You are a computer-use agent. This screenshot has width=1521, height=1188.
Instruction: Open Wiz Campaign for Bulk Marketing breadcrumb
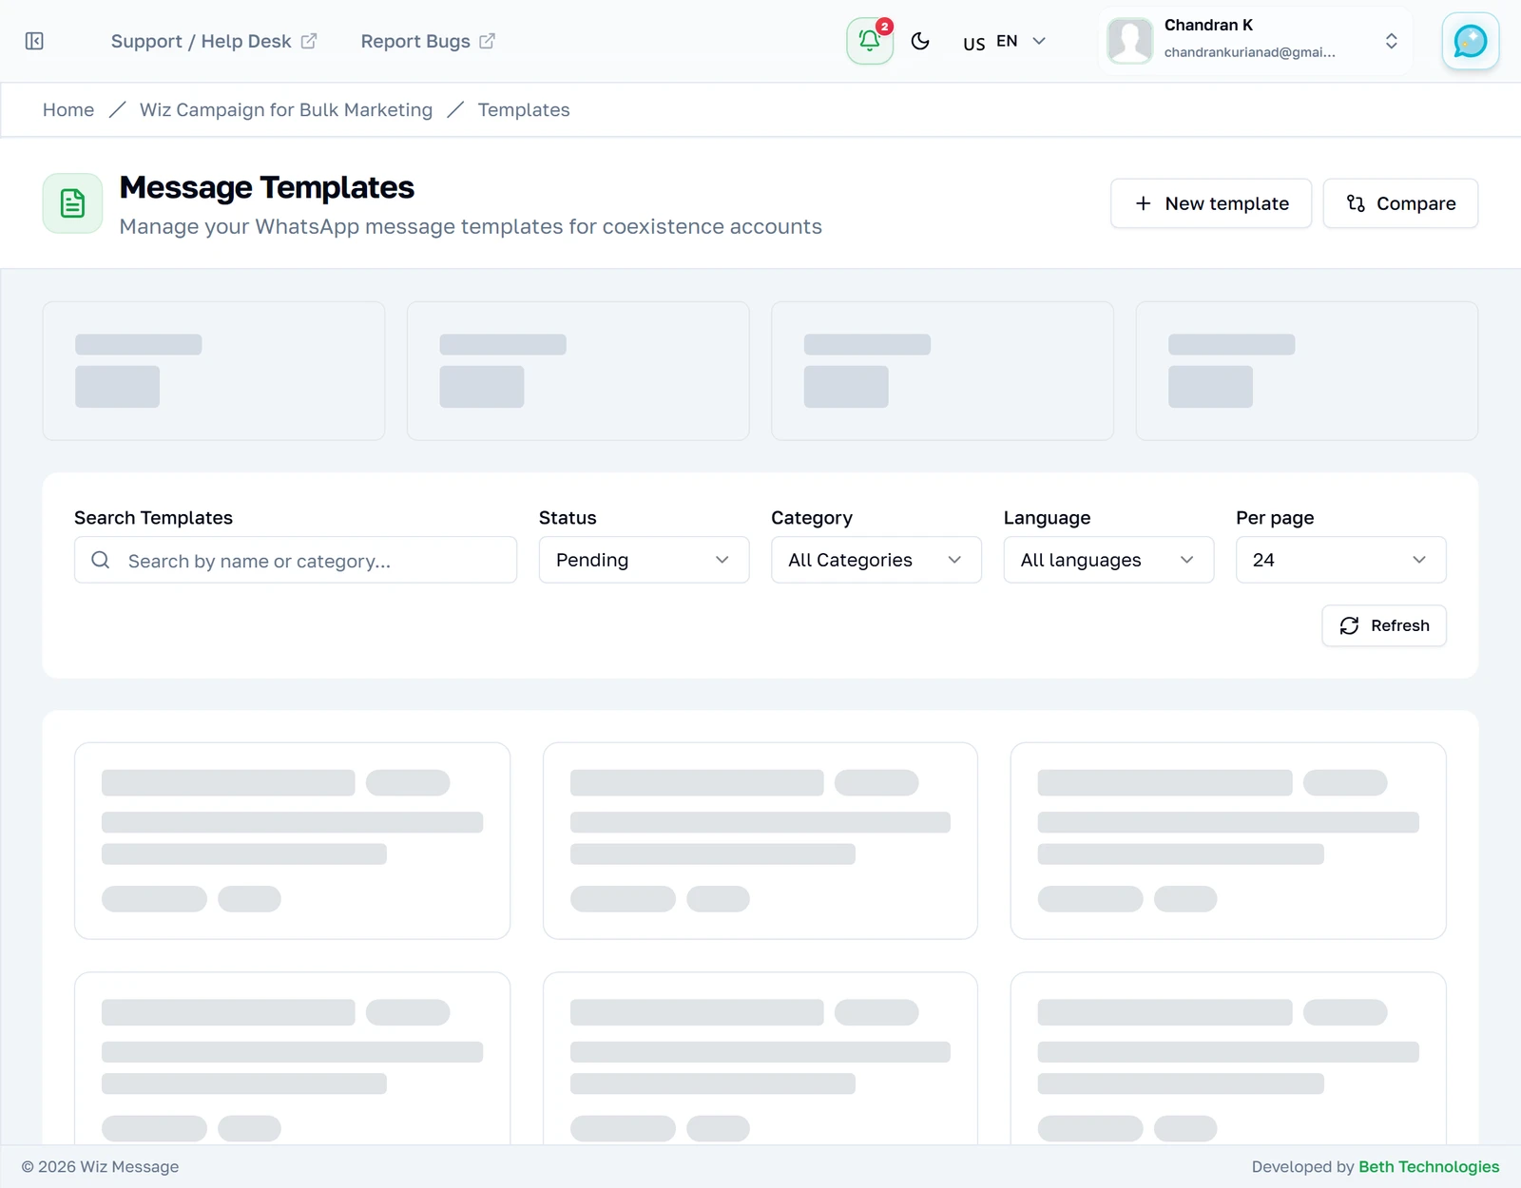tap(286, 110)
